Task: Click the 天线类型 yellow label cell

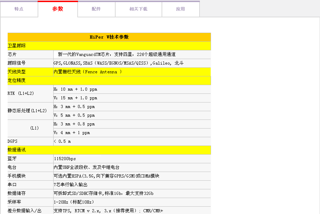Action: [17, 72]
